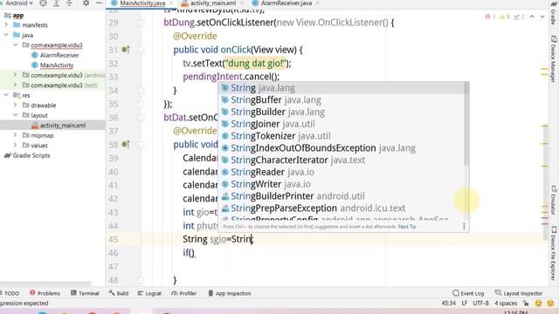Image resolution: width=559 pixels, height=314 pixels.
Task: Click the select opened file target icon
Action: 43,3
